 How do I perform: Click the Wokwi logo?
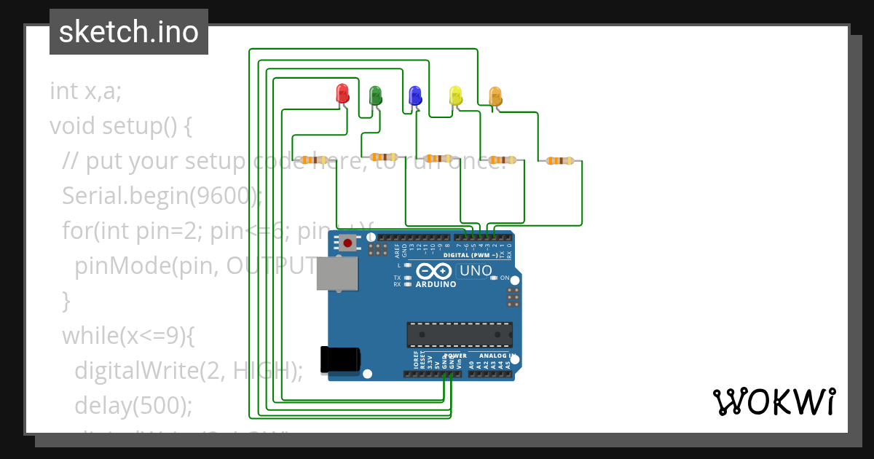click(774, 401)
